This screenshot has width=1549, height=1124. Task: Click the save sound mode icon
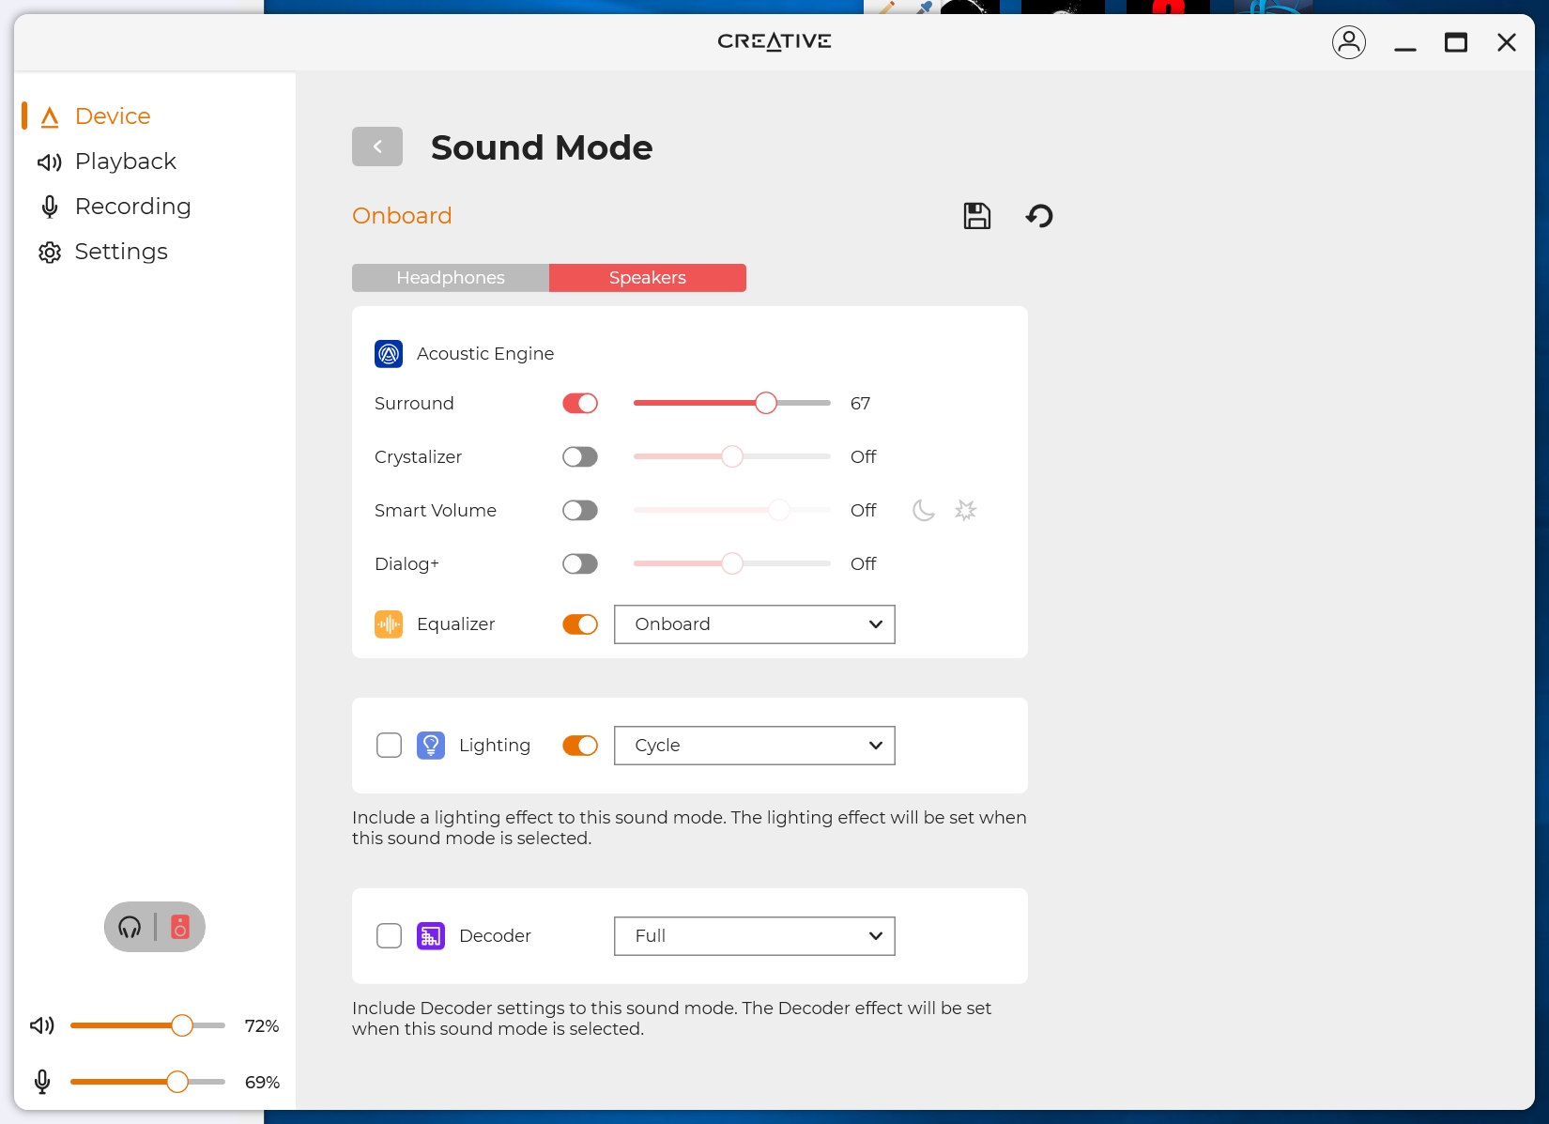tap(976, 216)
